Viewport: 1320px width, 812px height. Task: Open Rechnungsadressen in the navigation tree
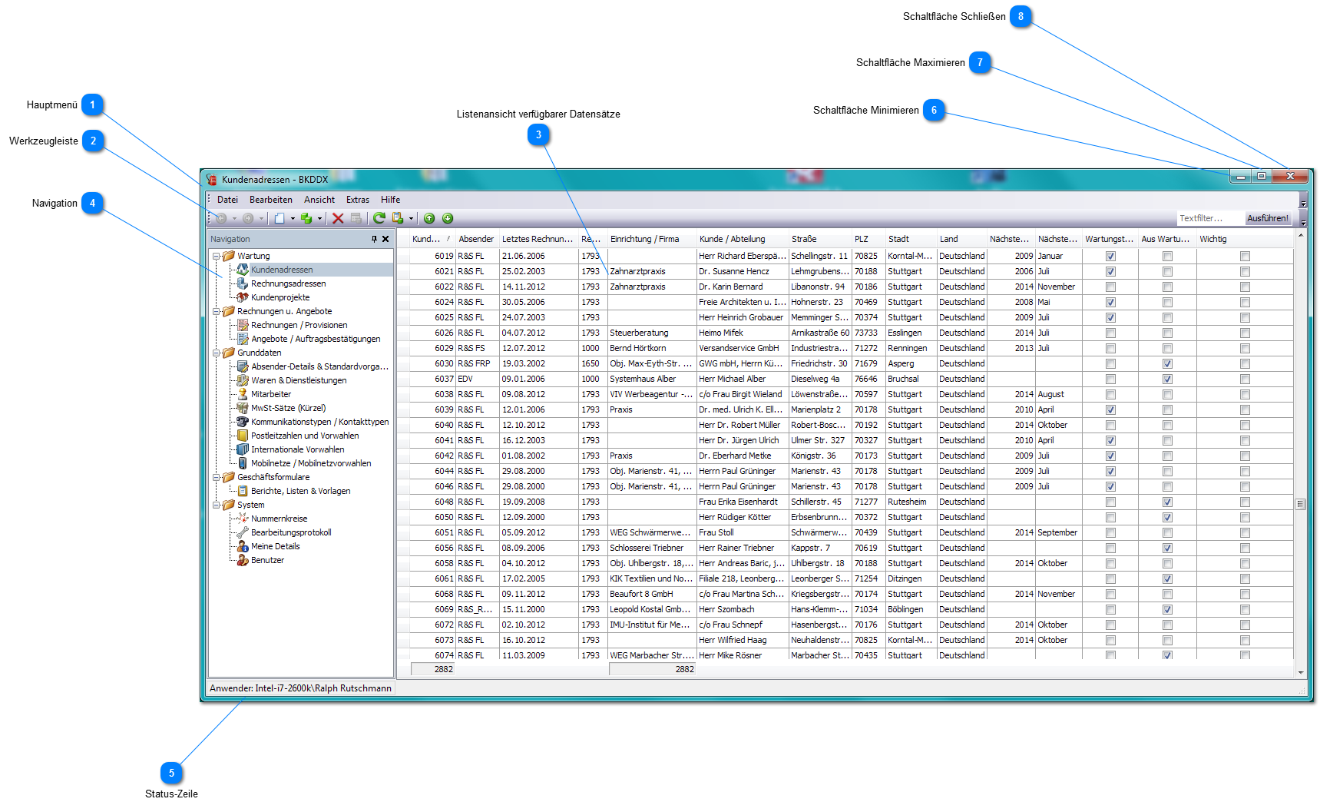tap(288, 283)
